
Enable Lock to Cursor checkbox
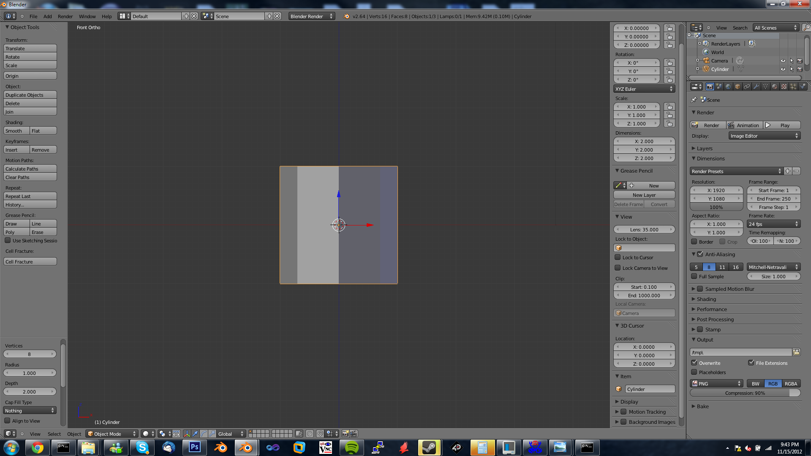point(618,257)
